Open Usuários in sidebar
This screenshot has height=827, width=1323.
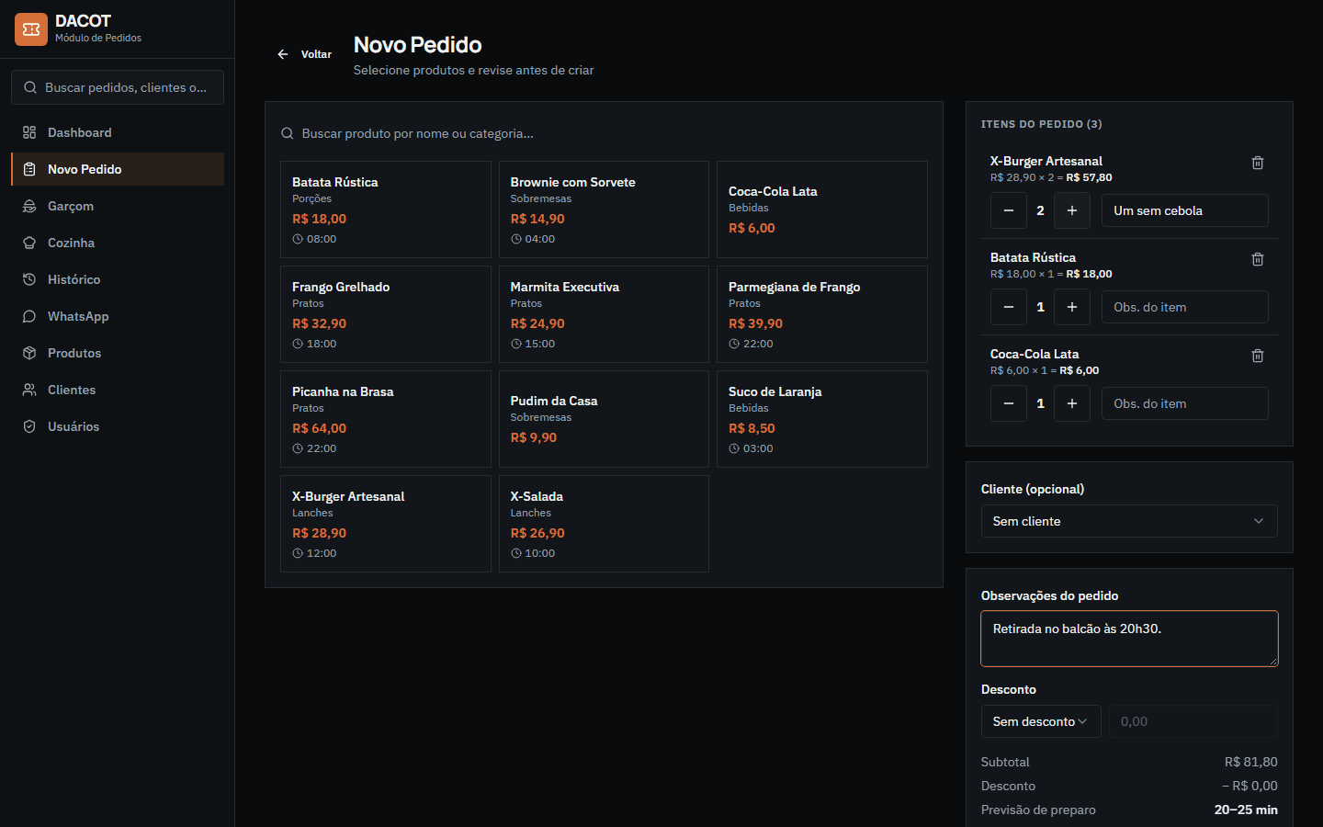118,426
